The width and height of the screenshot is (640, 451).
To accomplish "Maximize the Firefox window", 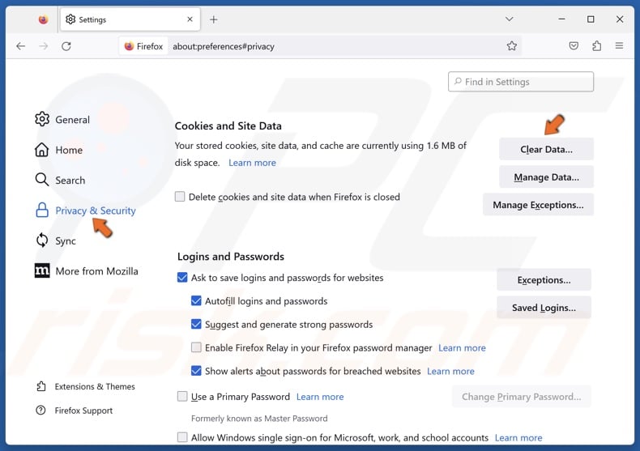I will point(591,19).
